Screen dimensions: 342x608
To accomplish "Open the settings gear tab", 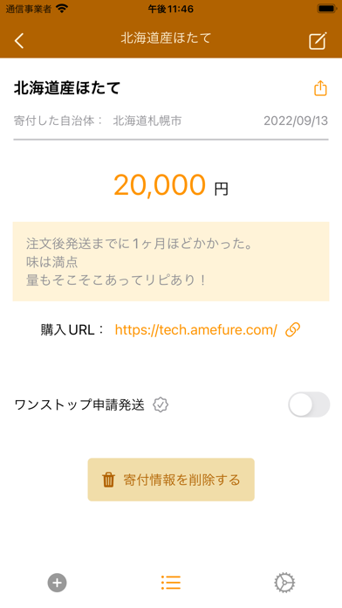I will point(284,583).
